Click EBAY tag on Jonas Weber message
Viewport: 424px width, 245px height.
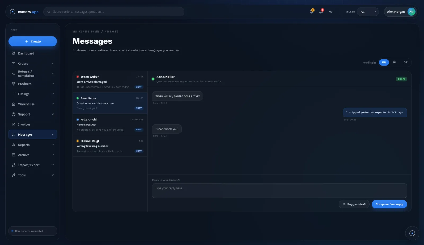139,87
